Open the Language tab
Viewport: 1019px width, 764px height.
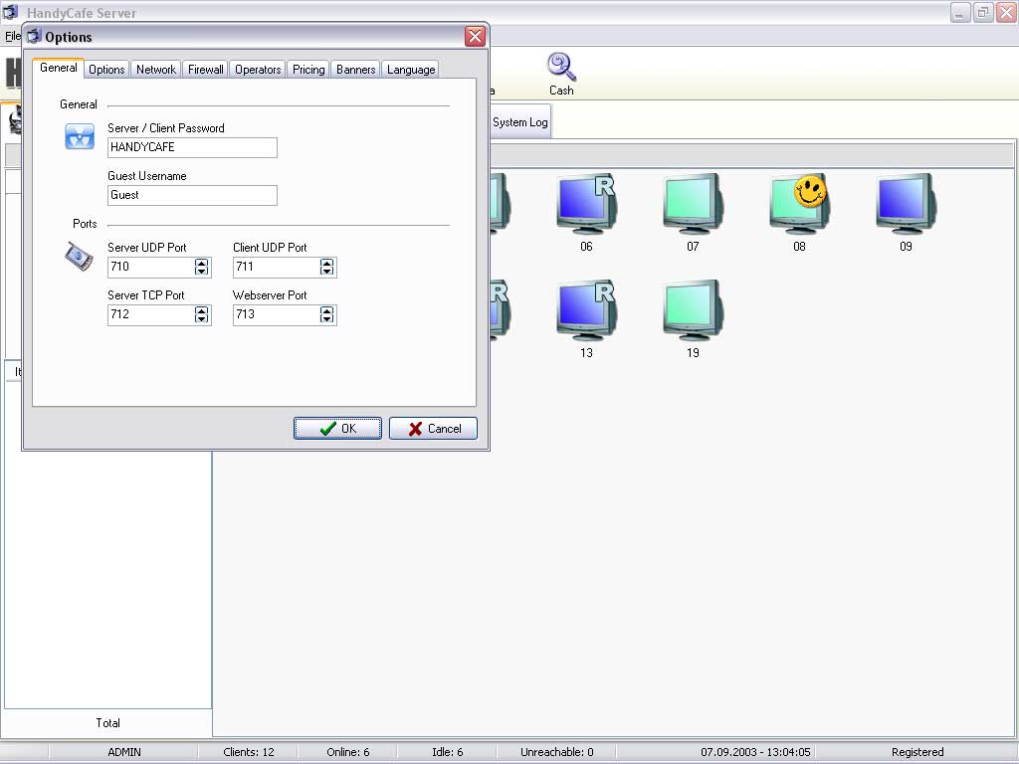click(411, 70)
